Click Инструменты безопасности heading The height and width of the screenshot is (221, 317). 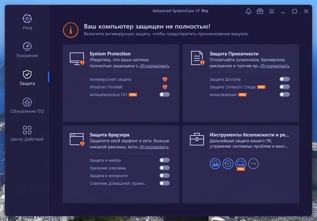coord(249,135)
